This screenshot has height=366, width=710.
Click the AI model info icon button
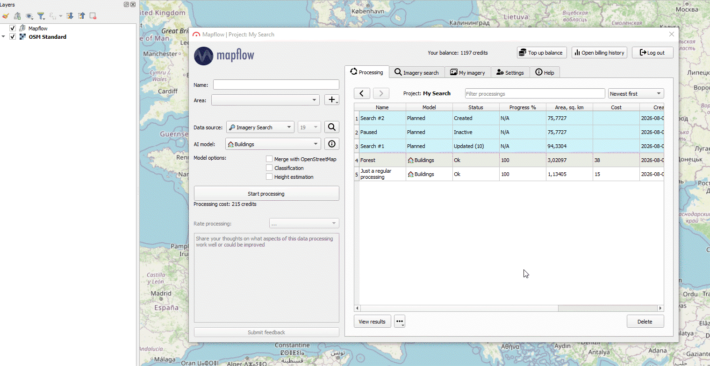coord(332,144)
